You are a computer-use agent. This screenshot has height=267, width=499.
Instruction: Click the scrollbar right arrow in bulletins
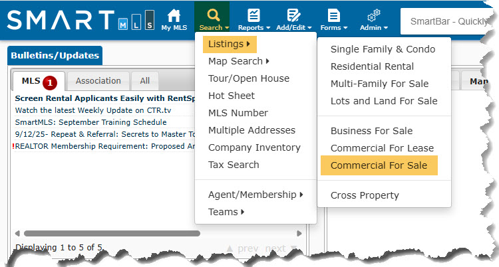click(299, 234)
